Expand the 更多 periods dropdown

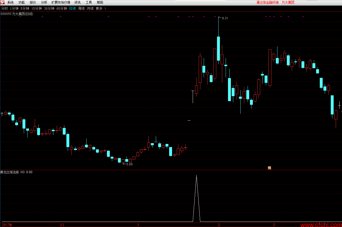coord(101,8)
